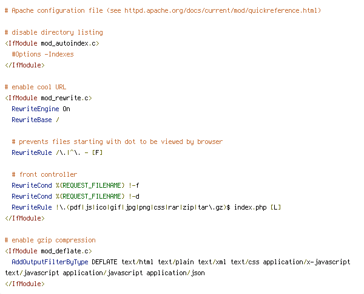The width and height of the screenshot is (364, 294).
Task: Click the IfModule mod_deflate.c opening tag
Action: (x=49, y=251)
